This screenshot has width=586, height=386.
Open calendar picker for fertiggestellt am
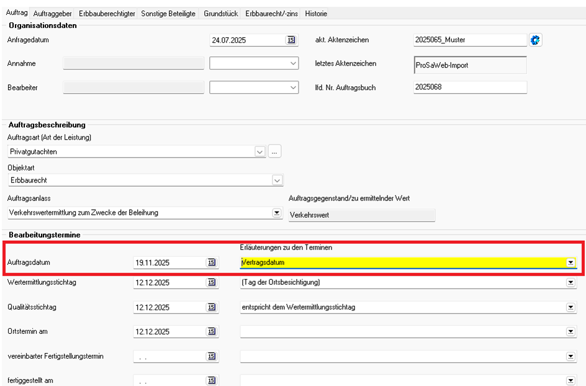pyautogui.click(x=212, y=380)
